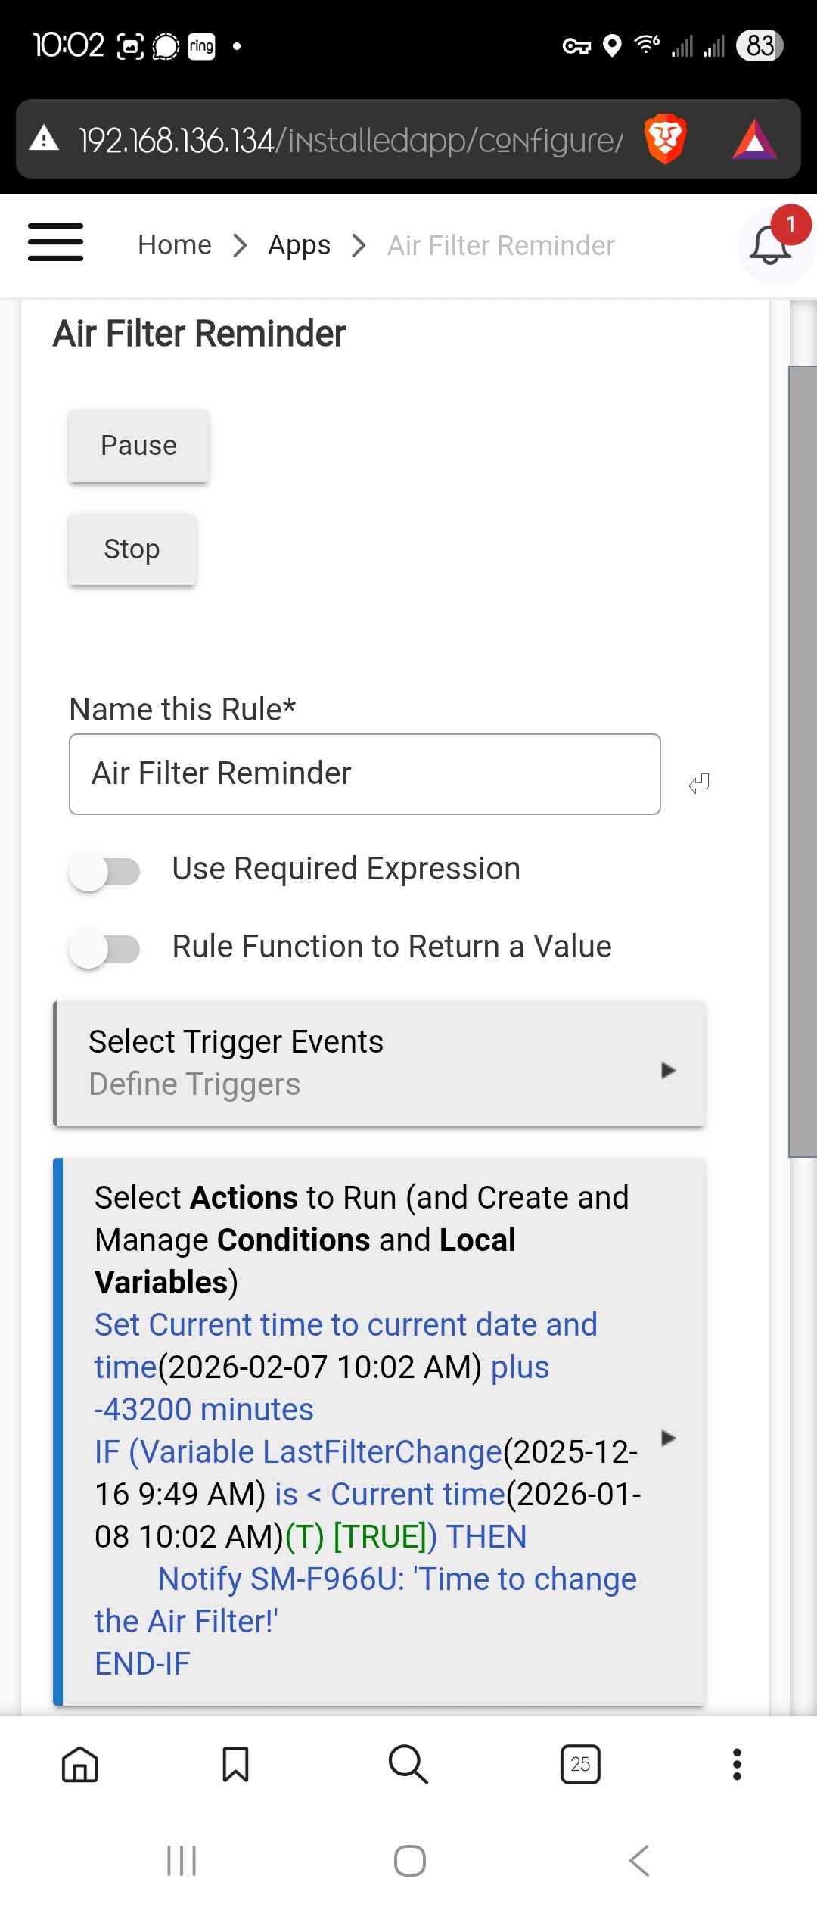The width and height of the screenshot is (817, 1907).
Task: Click the page's vertical scrollbar thumb
Action: [802, 761]
